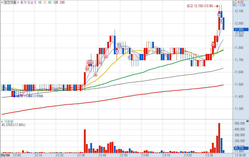Toggle the square marker left of 영진약품

pyautogui.click(x=2, y=2)
